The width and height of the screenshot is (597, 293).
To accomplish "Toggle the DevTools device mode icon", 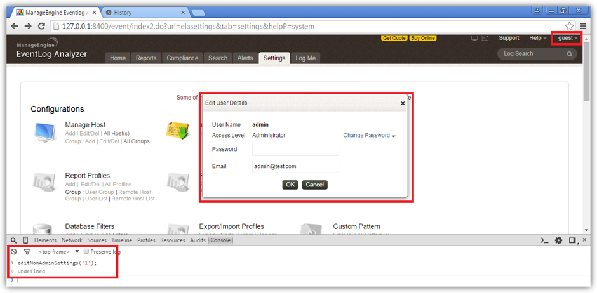I will (25, 240).
